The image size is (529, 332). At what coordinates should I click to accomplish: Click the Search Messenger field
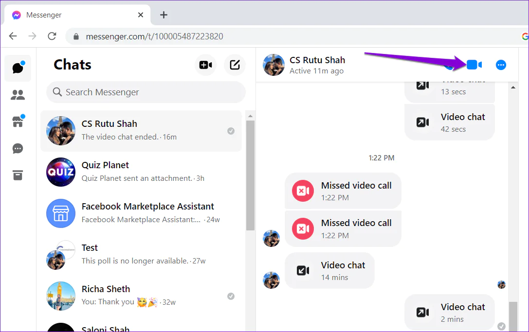146,92
